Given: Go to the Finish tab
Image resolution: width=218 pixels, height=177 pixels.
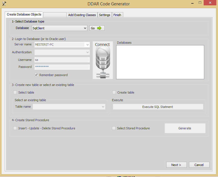Looking at the screenshot, I should pos(117,15).
